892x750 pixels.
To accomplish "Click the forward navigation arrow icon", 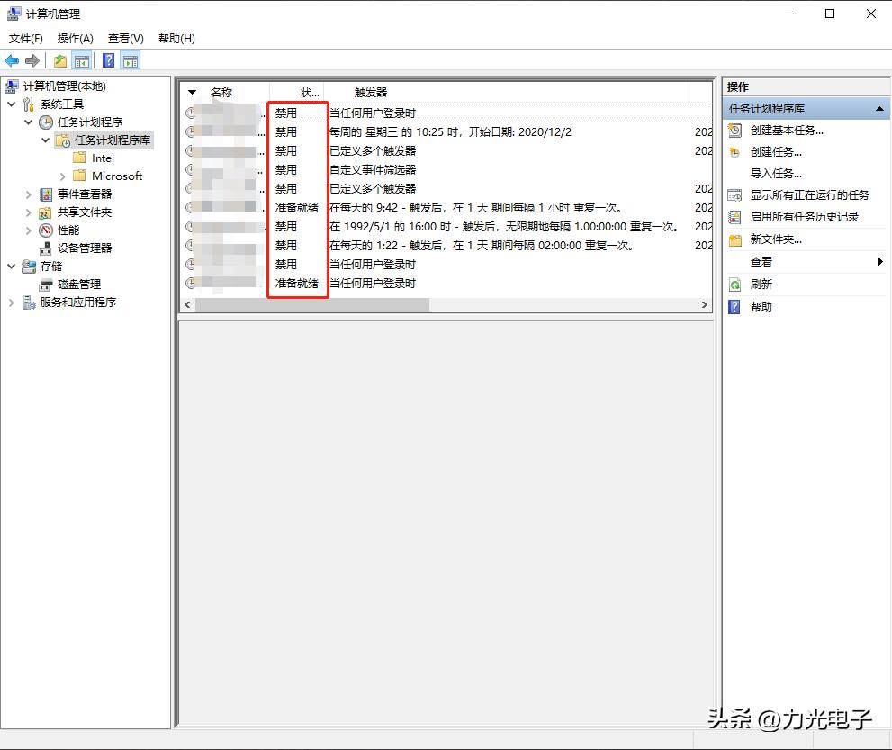I will pos(32,60).
